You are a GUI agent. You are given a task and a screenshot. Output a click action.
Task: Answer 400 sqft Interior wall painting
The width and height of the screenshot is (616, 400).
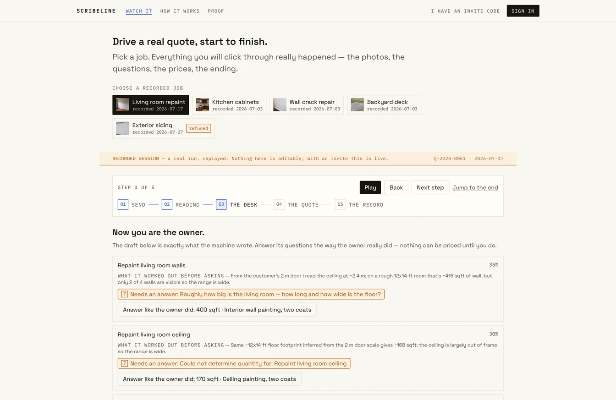pyautogui.click(x=217, y=310)
